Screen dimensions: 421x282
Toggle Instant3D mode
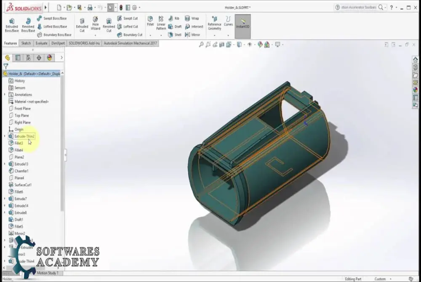243,26
